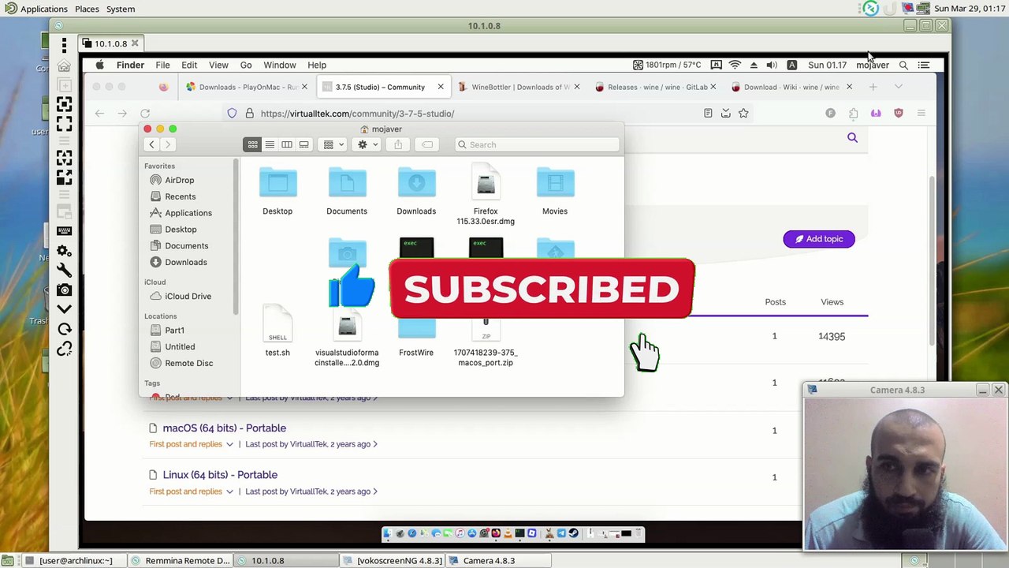Open Finder action gear dropdown

coord(367,144)
